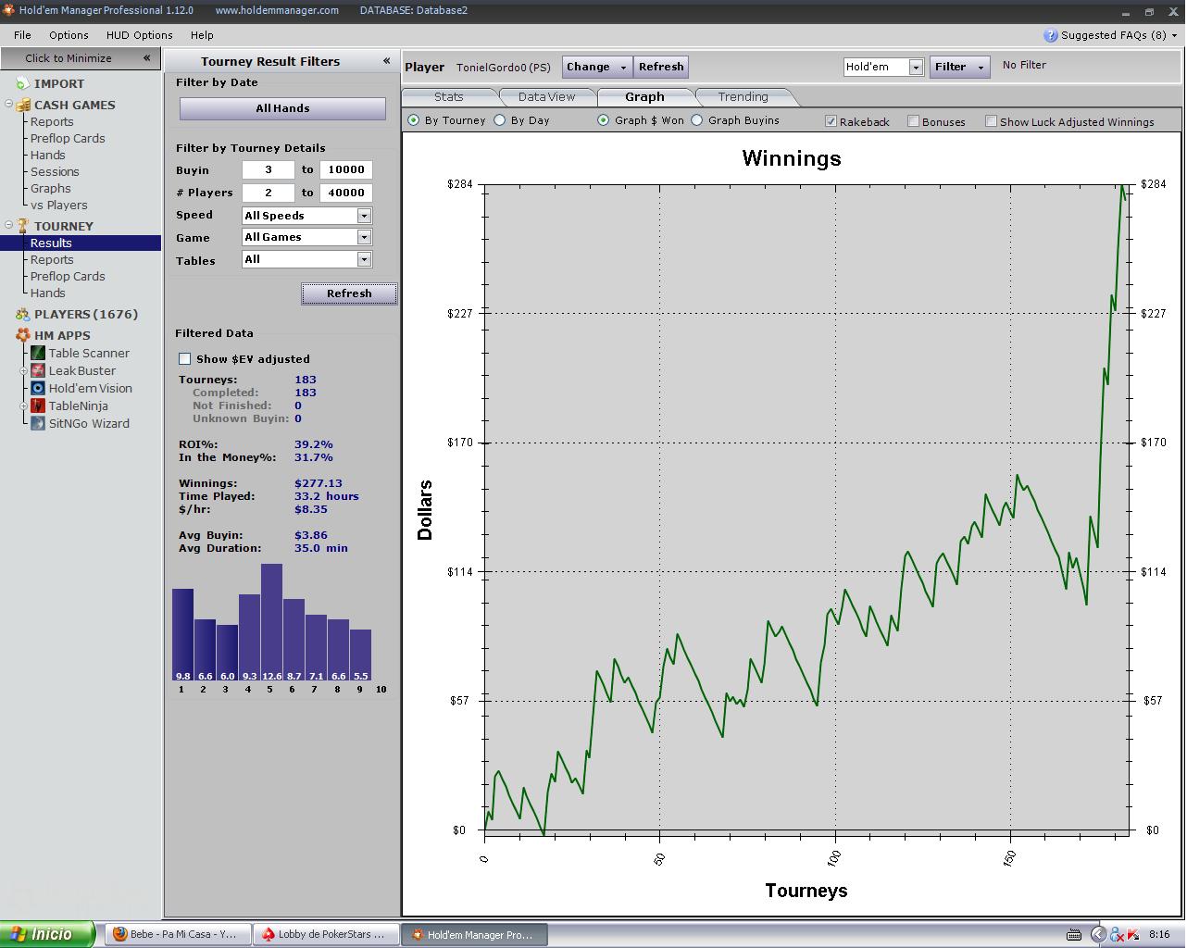Image resolution: width=1187 pixels, height=948 pixels.
Task: Collapse the Tourney tree node
Action: coord(8,225)
